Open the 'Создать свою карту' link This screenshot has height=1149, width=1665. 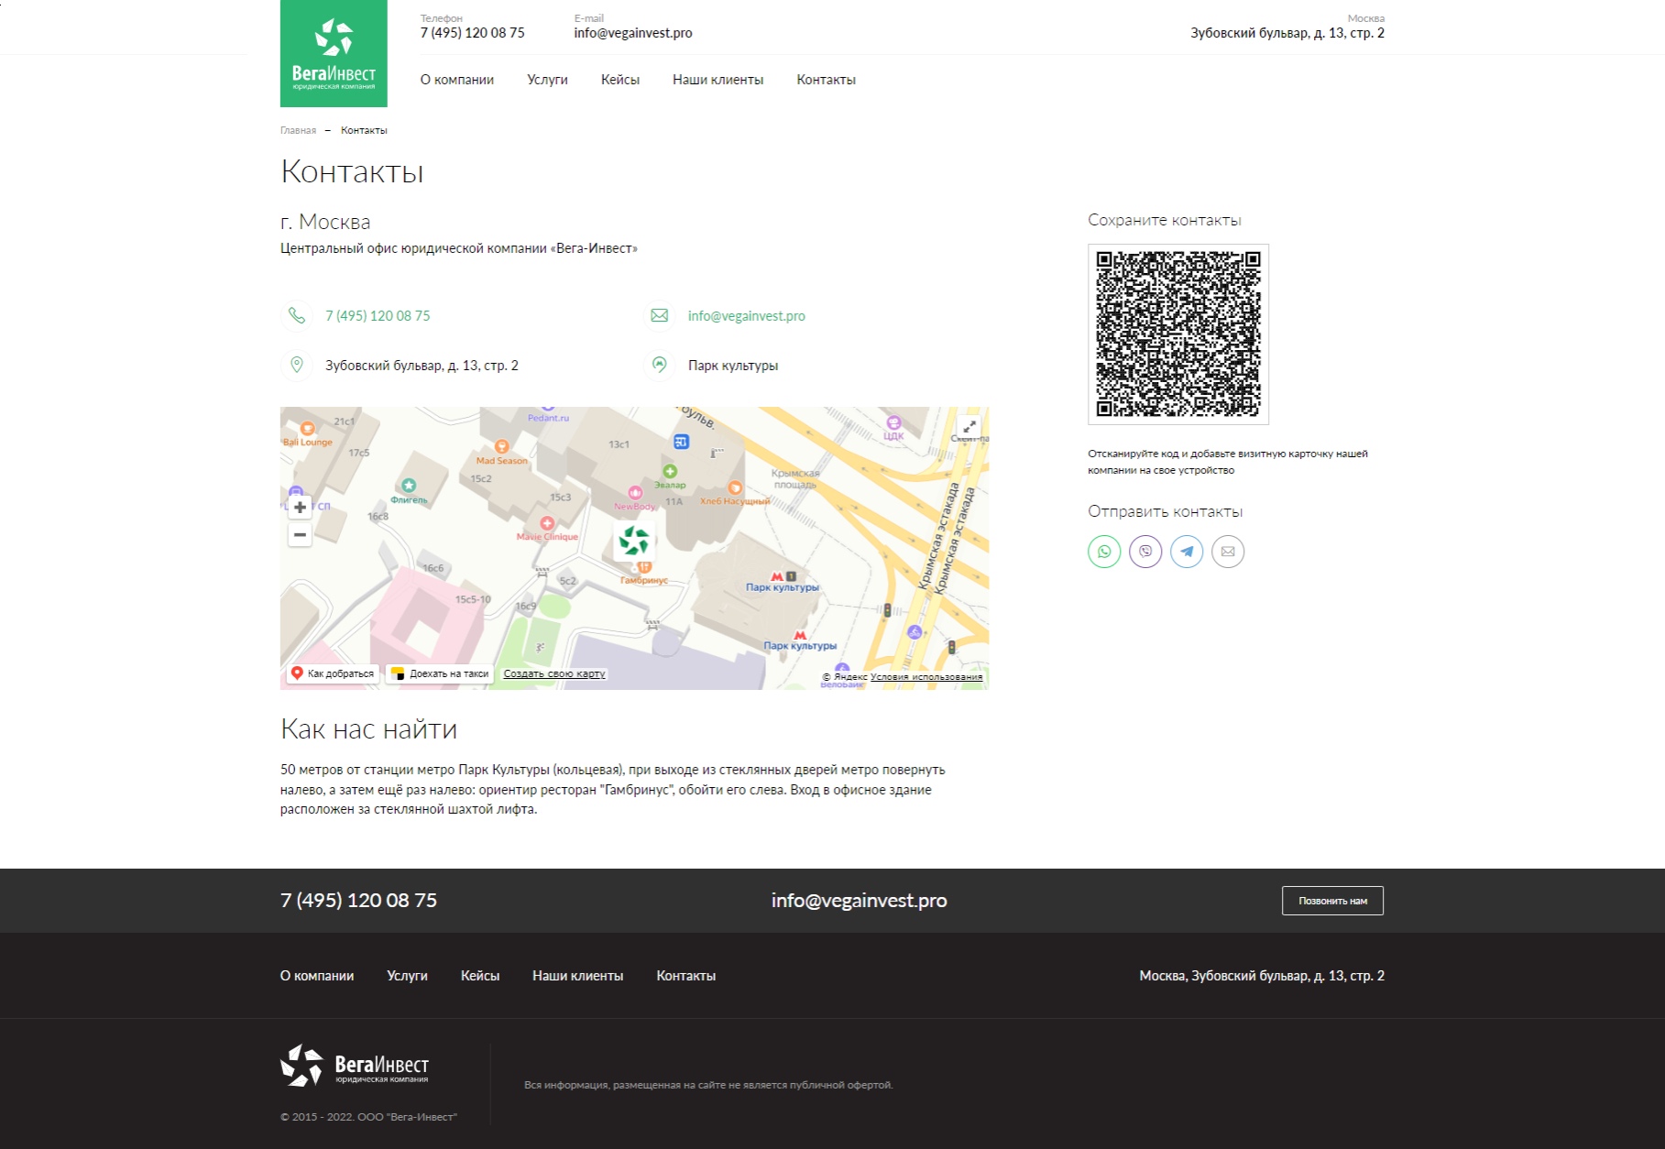click(x=554, y=673)
